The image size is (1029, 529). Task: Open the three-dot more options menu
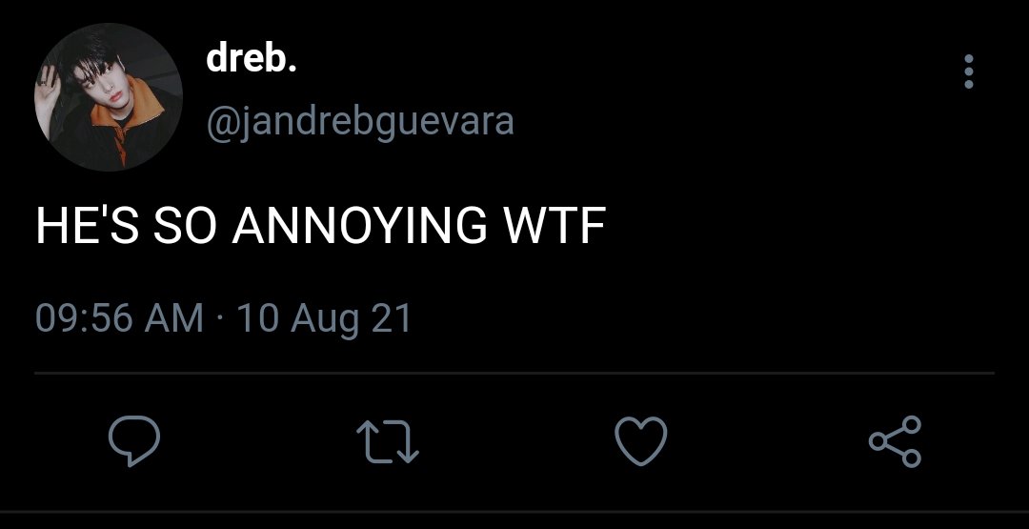click(x=969, y=71)
